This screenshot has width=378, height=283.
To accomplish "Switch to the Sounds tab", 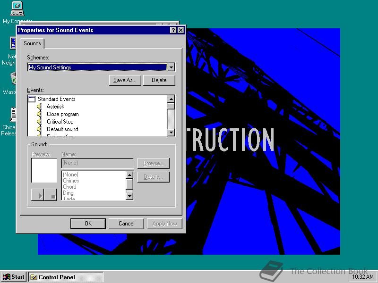I will pyautogui.click(x=32, y=43).
